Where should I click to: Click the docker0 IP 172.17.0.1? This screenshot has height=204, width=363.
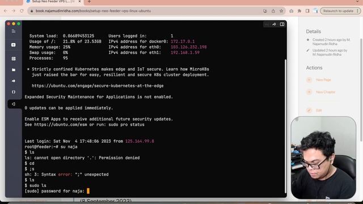[x=183, y=41]
